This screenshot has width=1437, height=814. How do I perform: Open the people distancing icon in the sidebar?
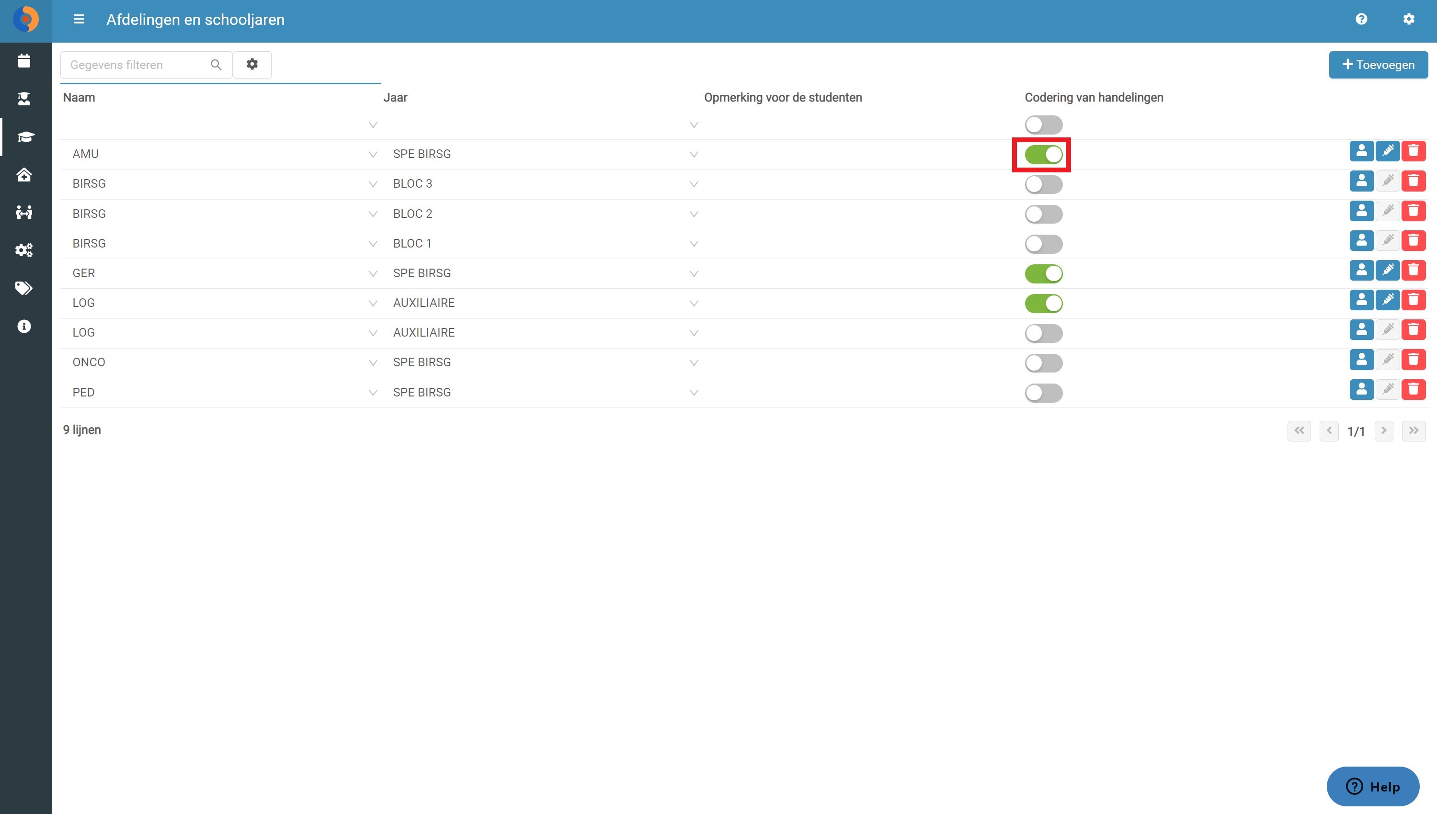pos(24,213)
